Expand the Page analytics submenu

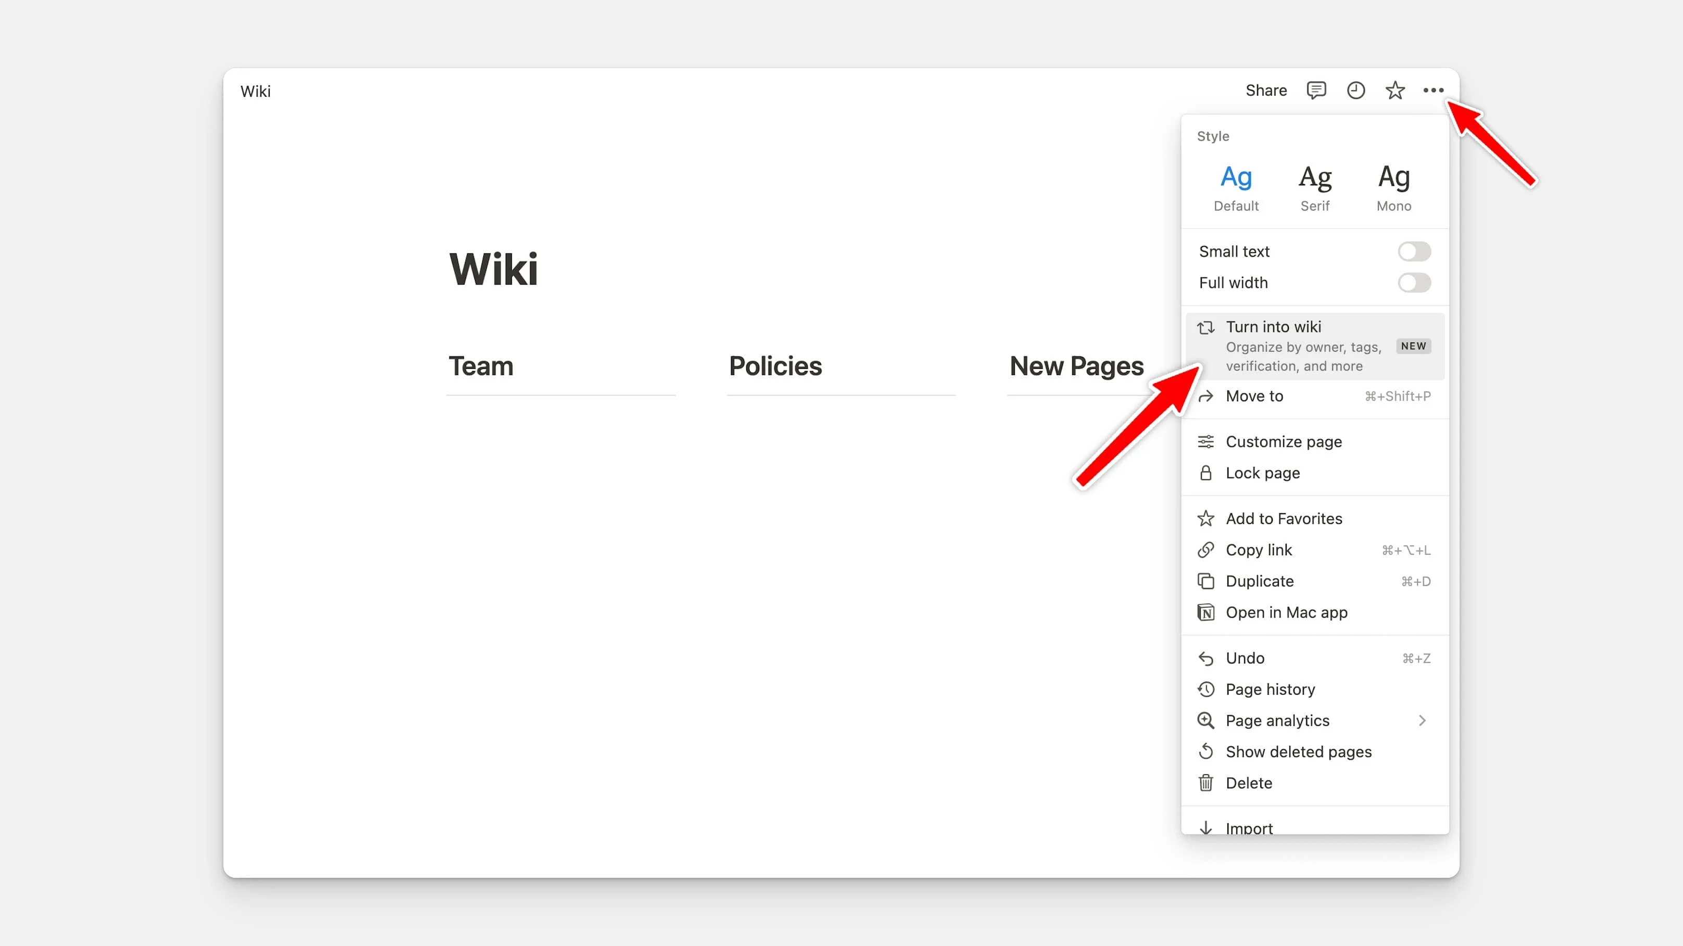(1422, 720)
